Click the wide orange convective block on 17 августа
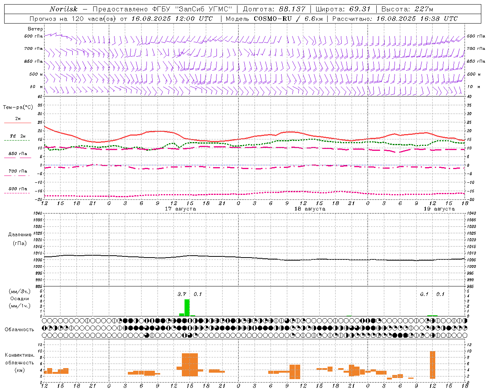 (190, 365)
